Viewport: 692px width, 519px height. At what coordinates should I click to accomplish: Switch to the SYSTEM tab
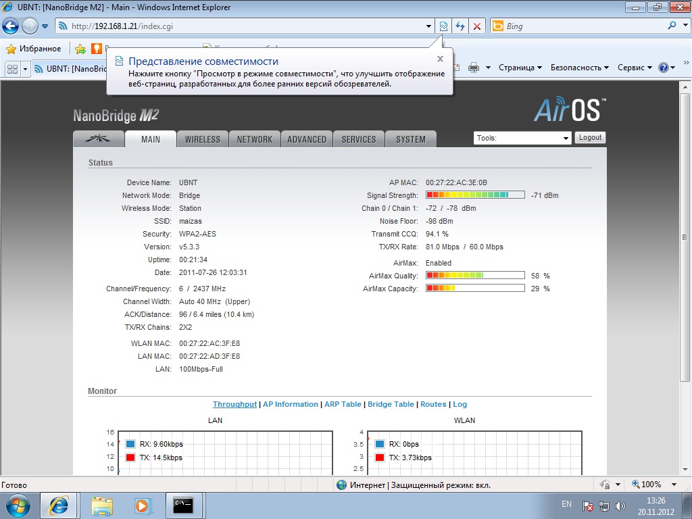tap(411, 139)
